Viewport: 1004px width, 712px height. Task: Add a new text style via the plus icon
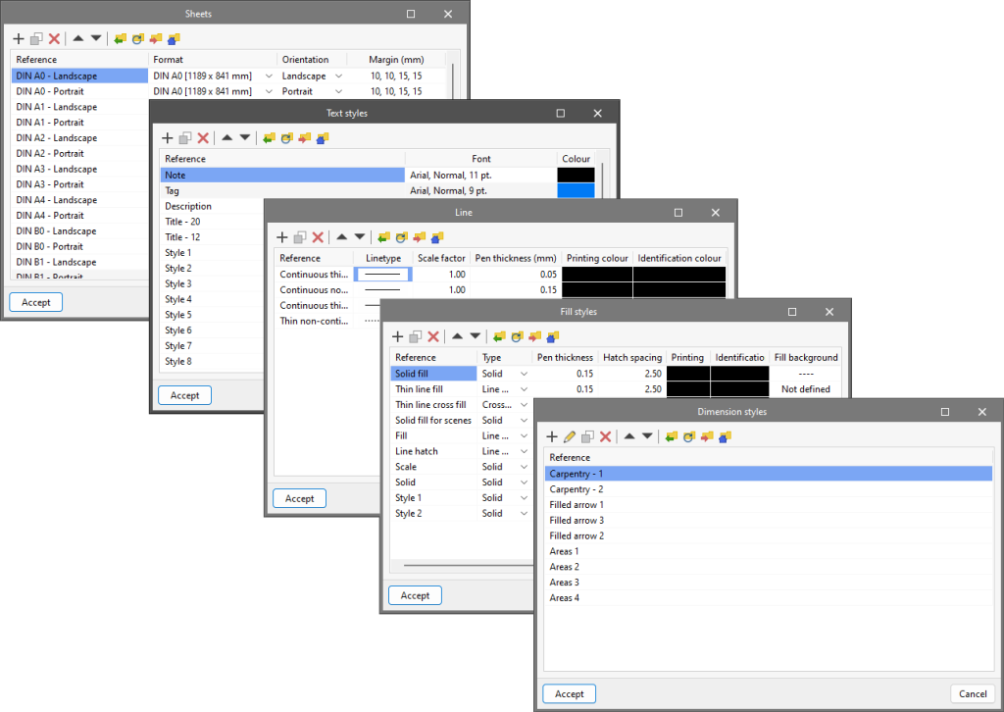coord(167,137)
